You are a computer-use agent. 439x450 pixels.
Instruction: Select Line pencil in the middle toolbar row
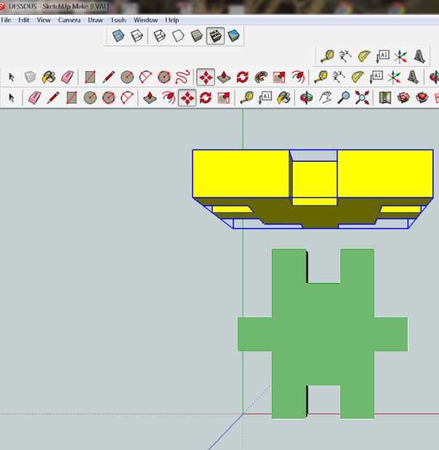point(108,77)
